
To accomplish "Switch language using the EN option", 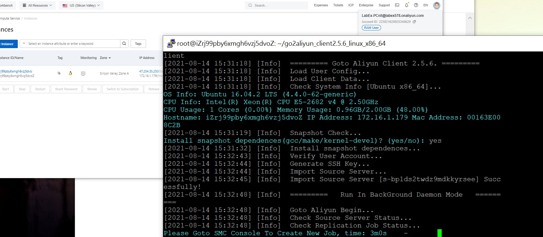I will tap(425, 5).
